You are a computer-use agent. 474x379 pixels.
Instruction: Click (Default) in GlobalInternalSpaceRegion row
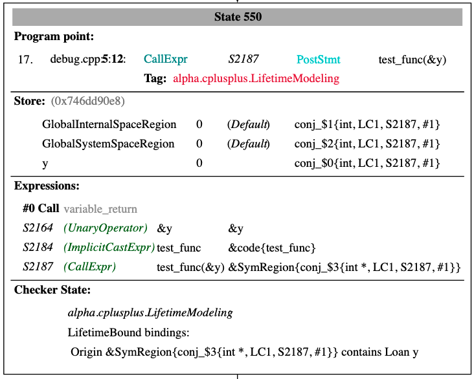(x=248, y=124)
